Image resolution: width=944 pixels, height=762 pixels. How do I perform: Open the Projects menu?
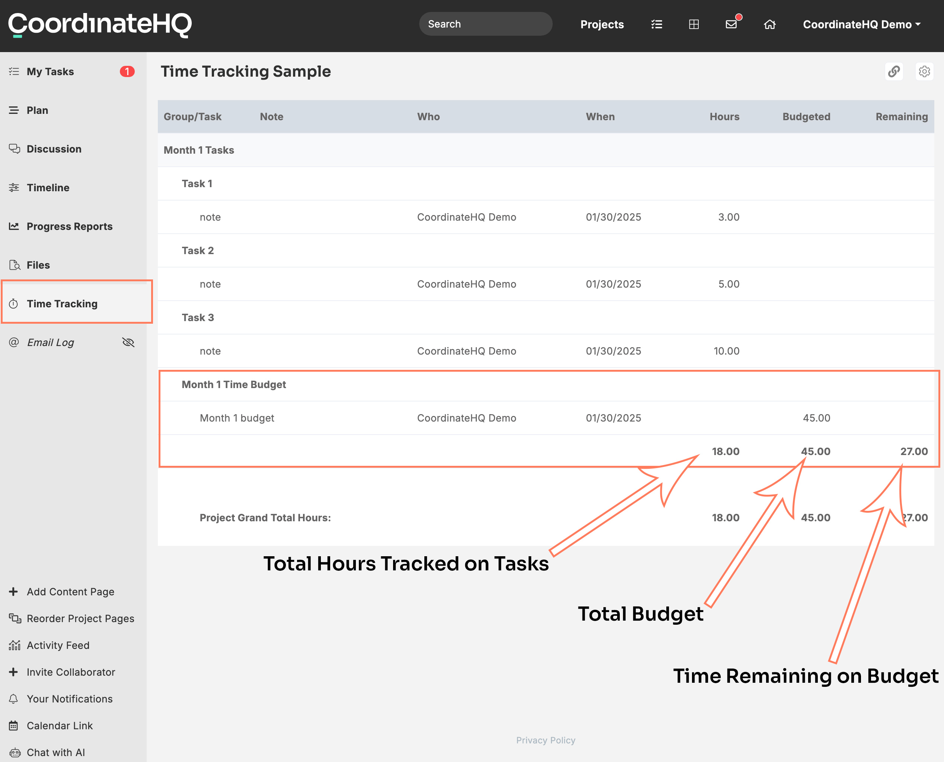pyautogui.click(x=602, y=25)
